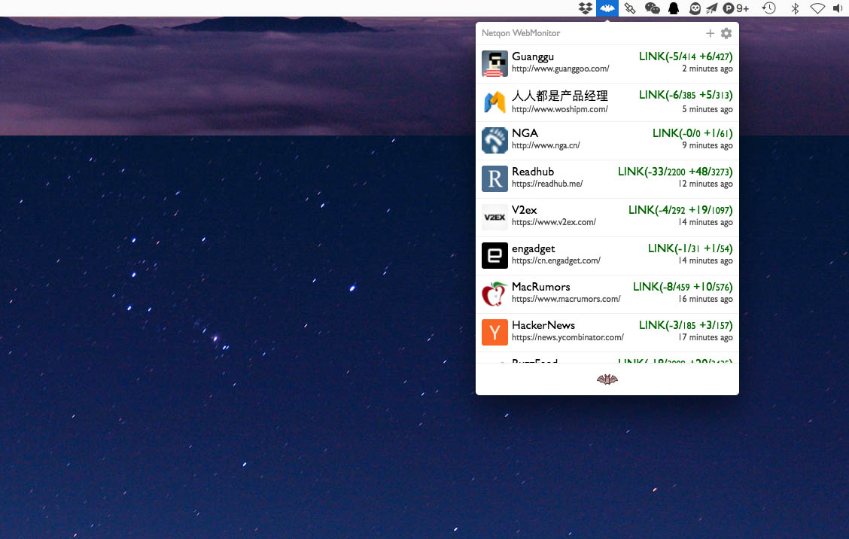Open the Wi-Fi status menu
This screenshot has width=849, height=539.
click(817, 8)
